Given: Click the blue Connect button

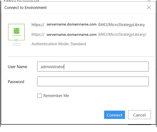Looking at the screenshot, I should pyautogui.click(x=114, y=115).
